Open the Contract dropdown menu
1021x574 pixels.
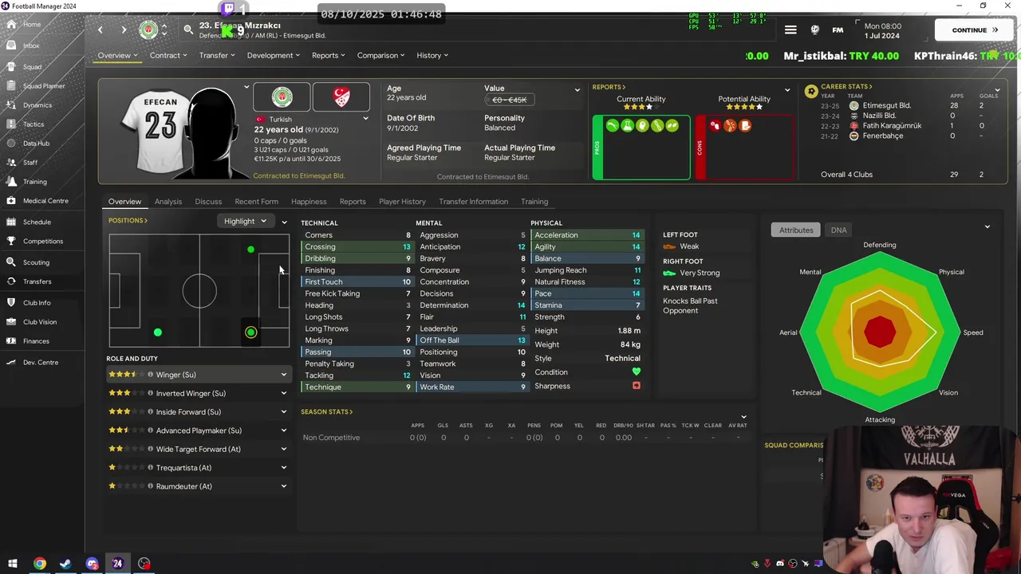[x=168, y=56]
